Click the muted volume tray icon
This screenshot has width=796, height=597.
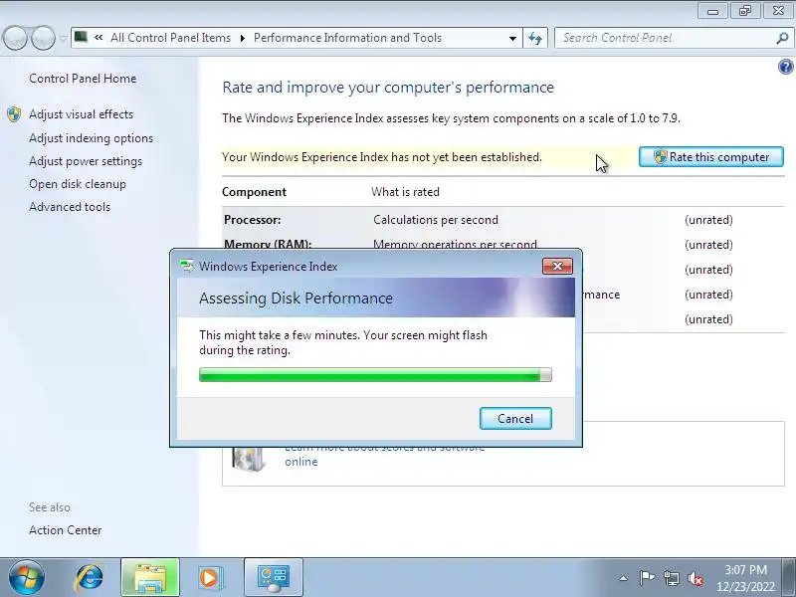695,578
